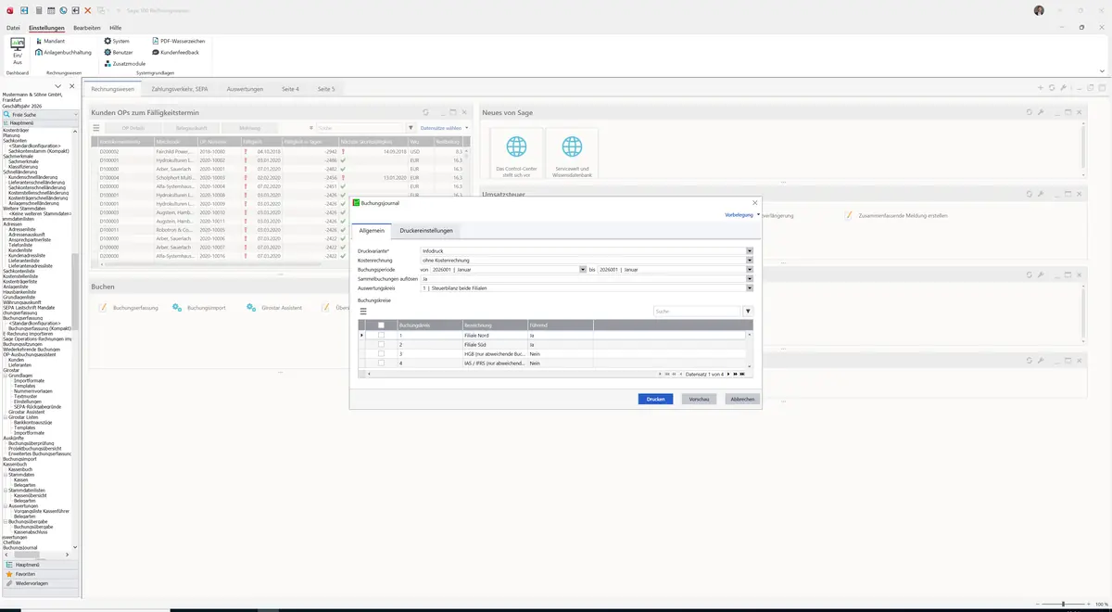Open the Kostenrechnung dropdown

coord(750,261)
